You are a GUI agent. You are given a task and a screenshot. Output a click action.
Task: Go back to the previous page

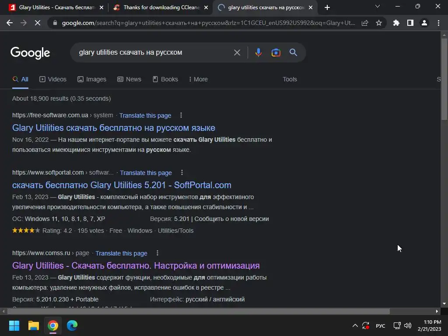(x=10, y=23)
